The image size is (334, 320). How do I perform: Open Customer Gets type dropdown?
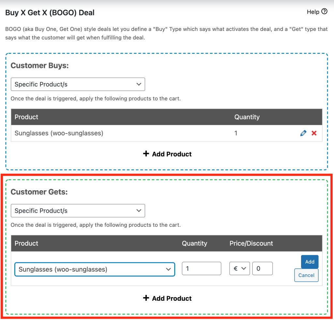tap(78, 211)
